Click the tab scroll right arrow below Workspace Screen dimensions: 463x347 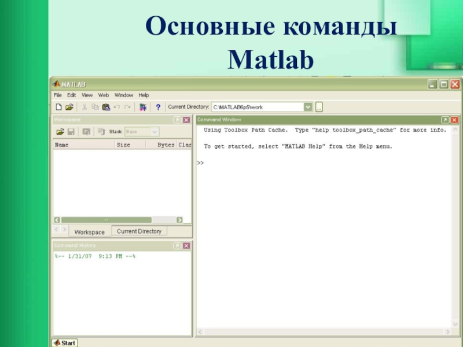[x=64, y=229]
